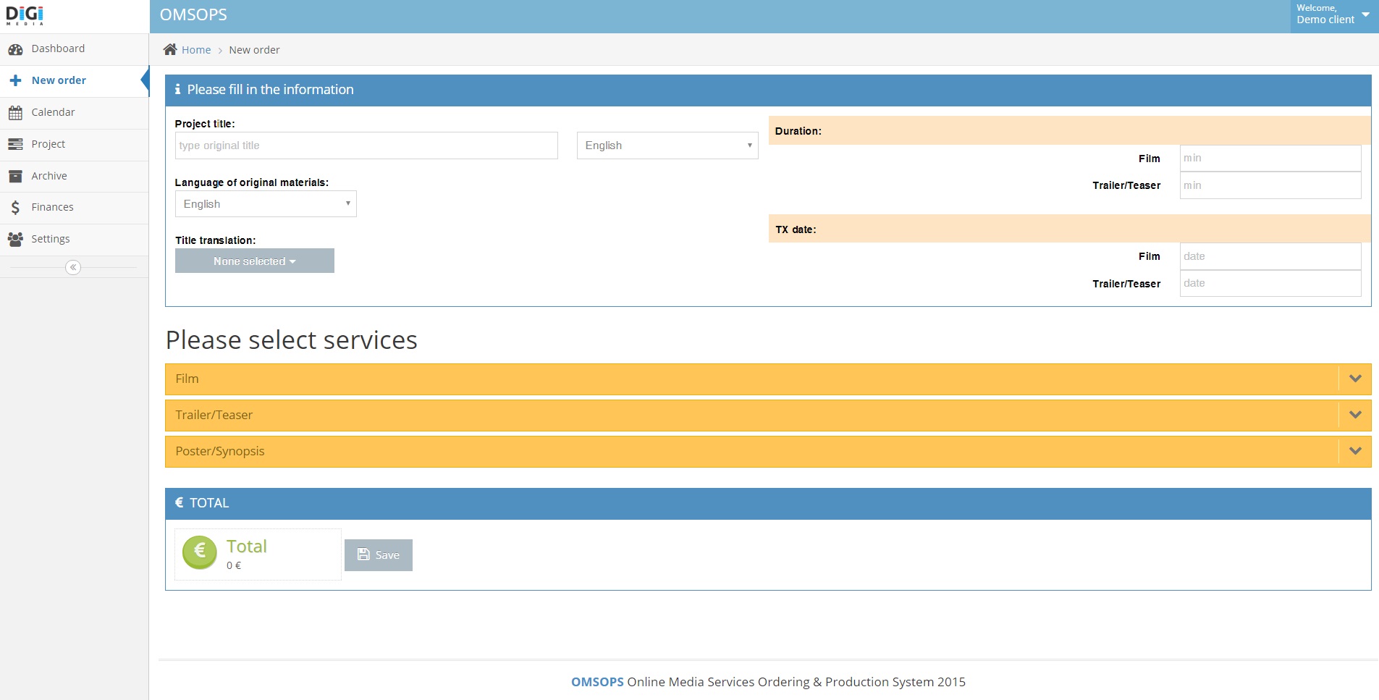1379x700 pixels.
Task: Click the Home house icon in breadcrumb
Action: (170, 49)
